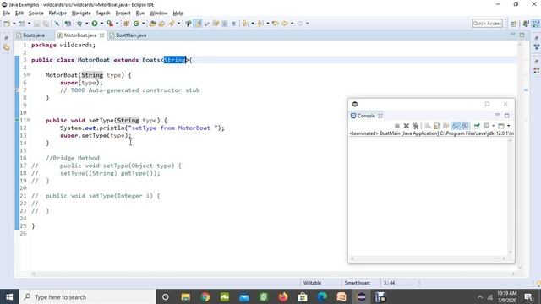Open Firefox from the Windows taskbar

283,297
